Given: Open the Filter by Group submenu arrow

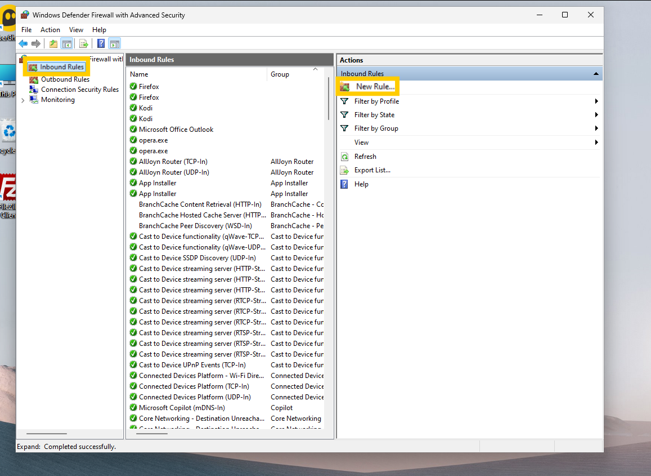Looking at the screenshot, I should (x=596, y=128).
